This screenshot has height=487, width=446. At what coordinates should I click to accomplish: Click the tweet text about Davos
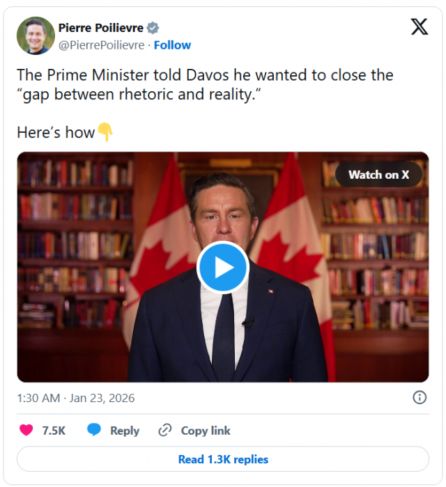coord(205,84)
